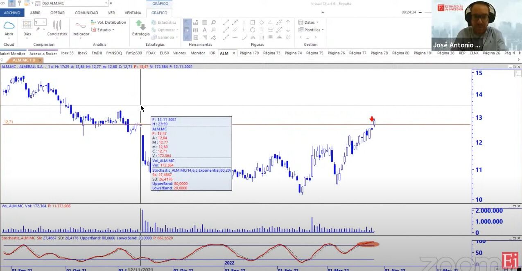Expand the compression value '1' dropdown
The height and width of the screenshot is (271, 522).
click(x=45, y=22)
